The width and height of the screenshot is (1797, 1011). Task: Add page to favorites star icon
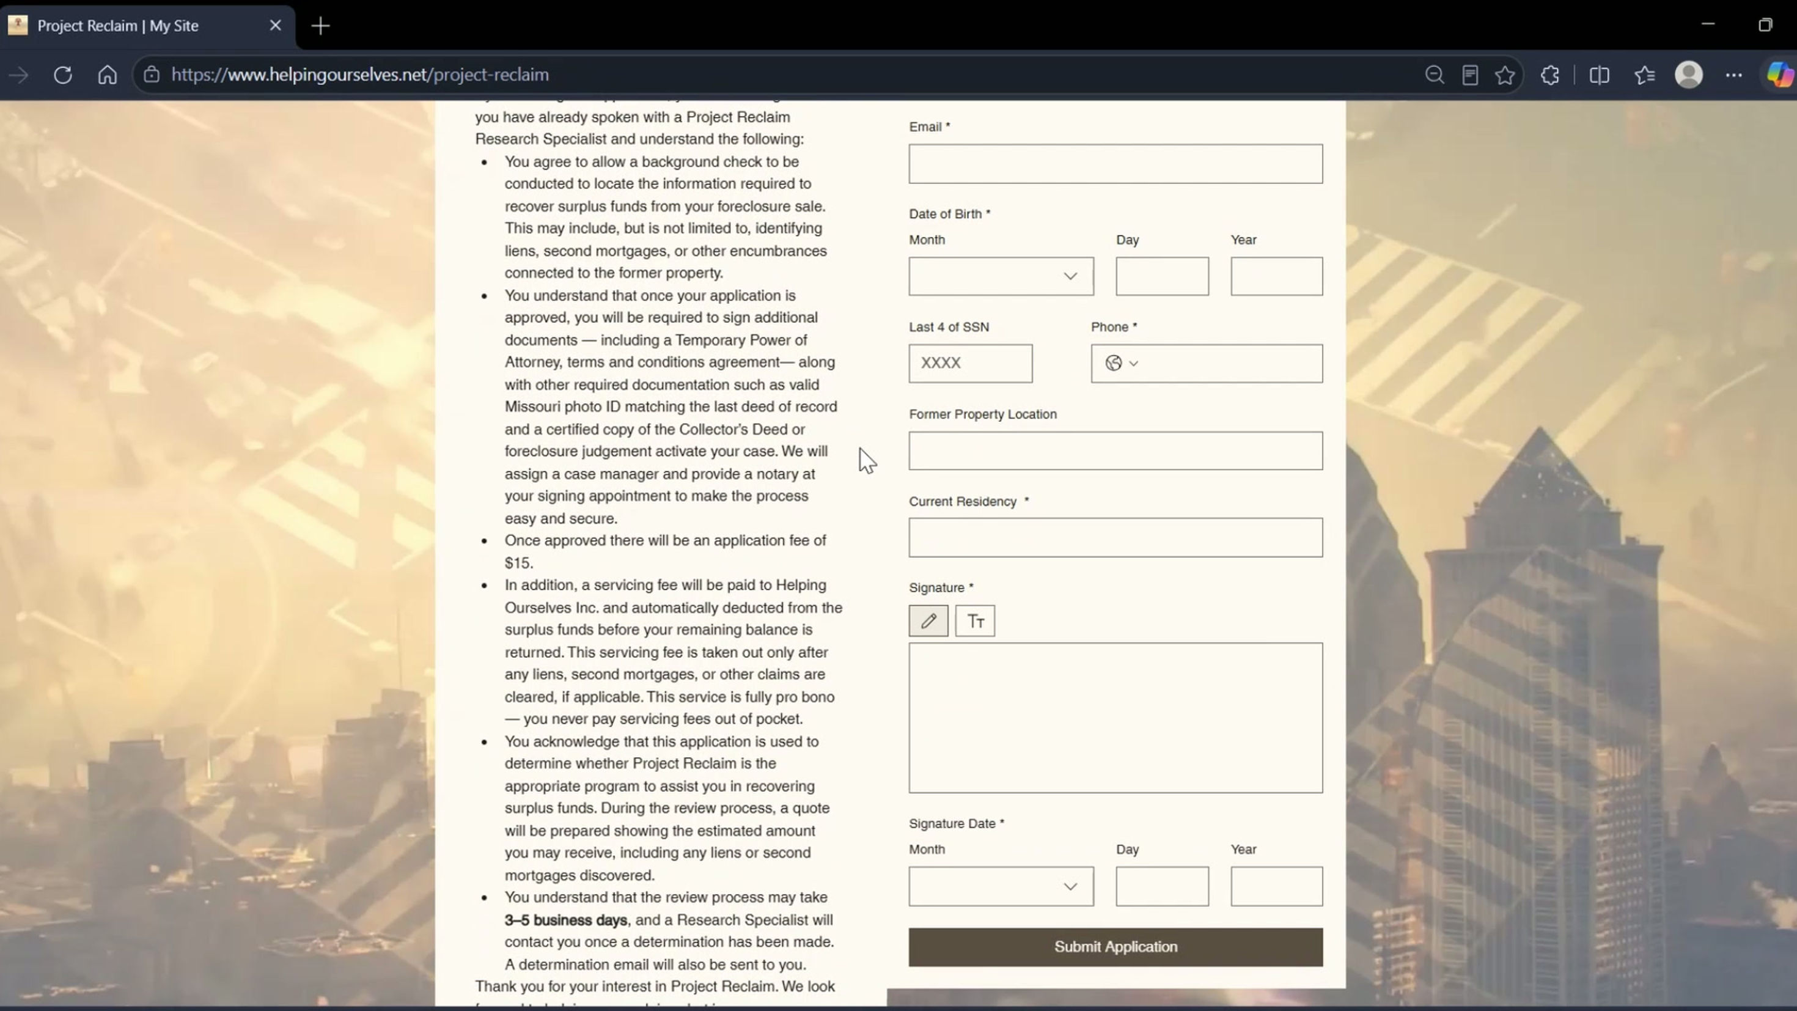tap(1505, 75)
